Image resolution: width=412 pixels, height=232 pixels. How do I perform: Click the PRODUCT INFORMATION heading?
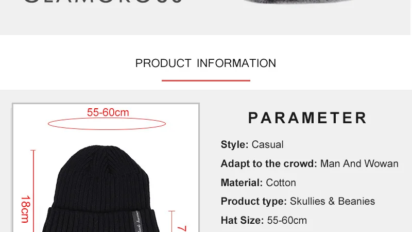point(205,63)
